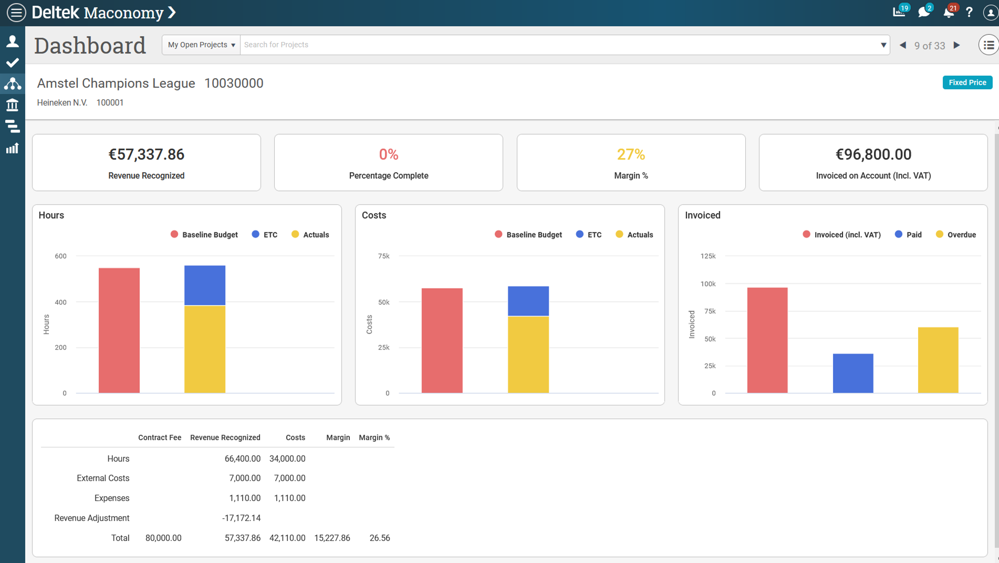Click blue ETC segment in Costs chart

[528, 301]
